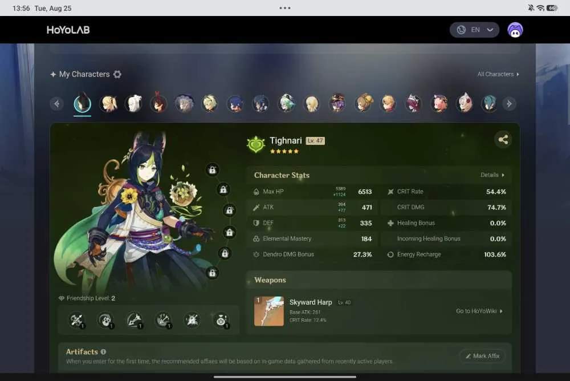Show next characters with right arrow
This screenshot has height=381, width=570.
click(509, 104)
